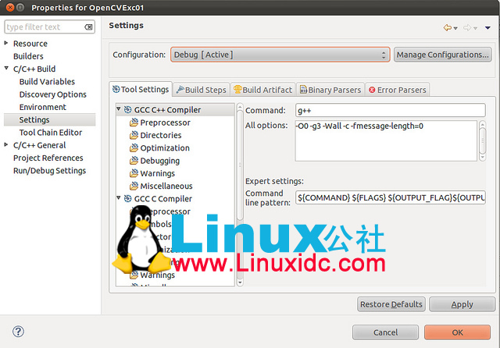Select Directories under GCC C++ Compiler

pos(161,135)
